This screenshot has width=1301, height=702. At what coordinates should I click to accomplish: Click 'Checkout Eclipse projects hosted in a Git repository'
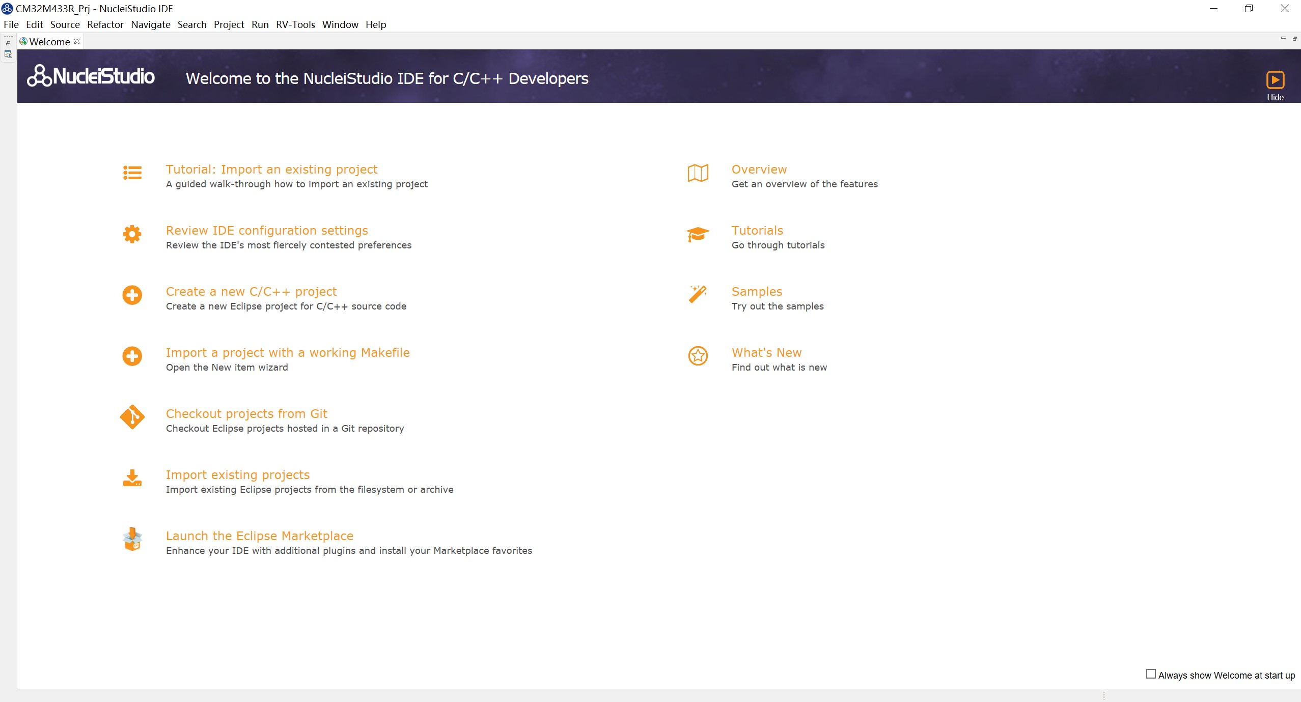pos(285,429)
